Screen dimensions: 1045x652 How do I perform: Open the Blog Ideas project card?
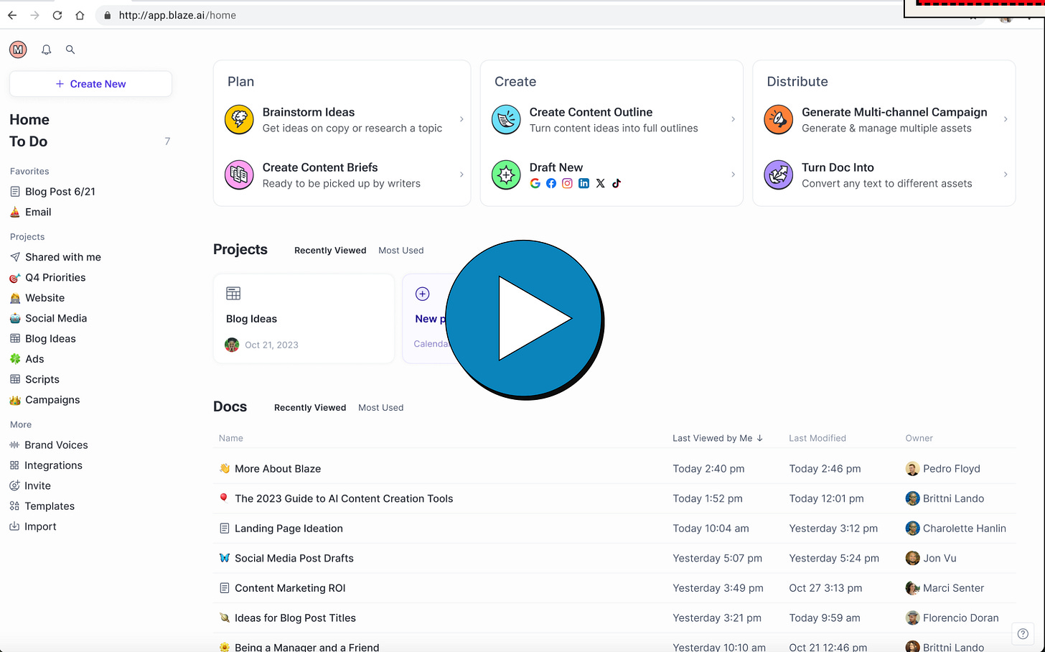pyautogui.click(x=304, y=319)
